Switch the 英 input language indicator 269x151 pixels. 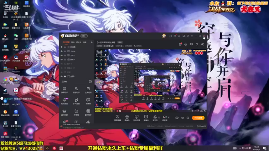point(249,148)
